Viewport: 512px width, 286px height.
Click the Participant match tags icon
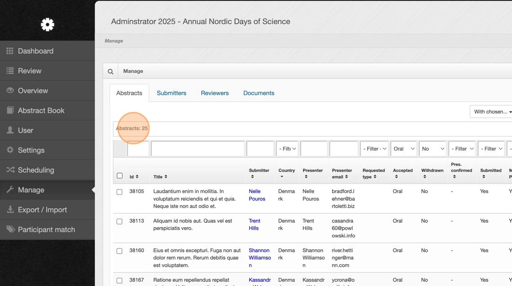[x=10, y=229]
